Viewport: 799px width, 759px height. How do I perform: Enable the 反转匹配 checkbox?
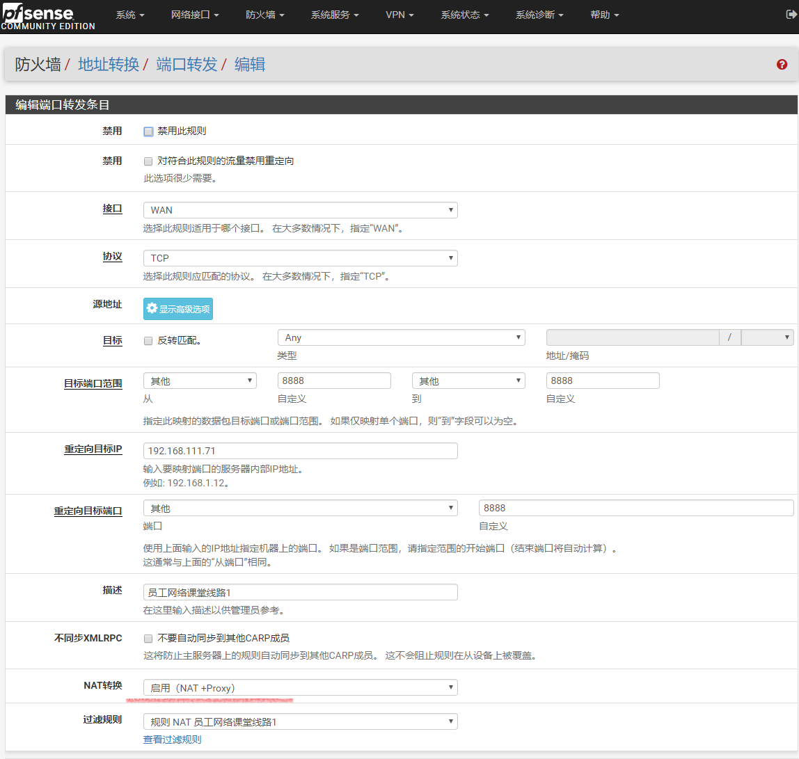[148, 341]
